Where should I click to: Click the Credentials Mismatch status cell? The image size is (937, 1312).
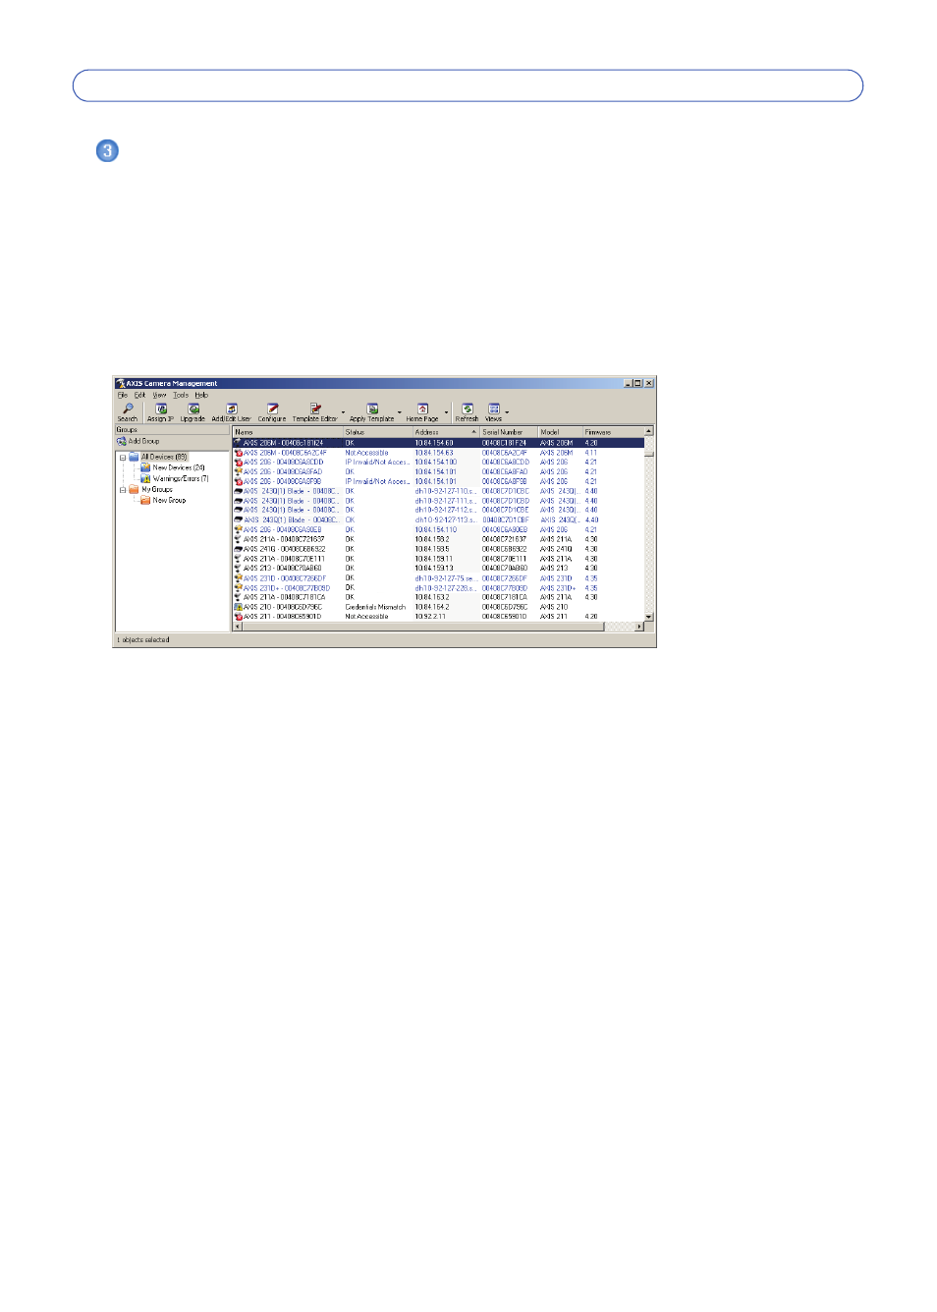click(x=375, y=607)
